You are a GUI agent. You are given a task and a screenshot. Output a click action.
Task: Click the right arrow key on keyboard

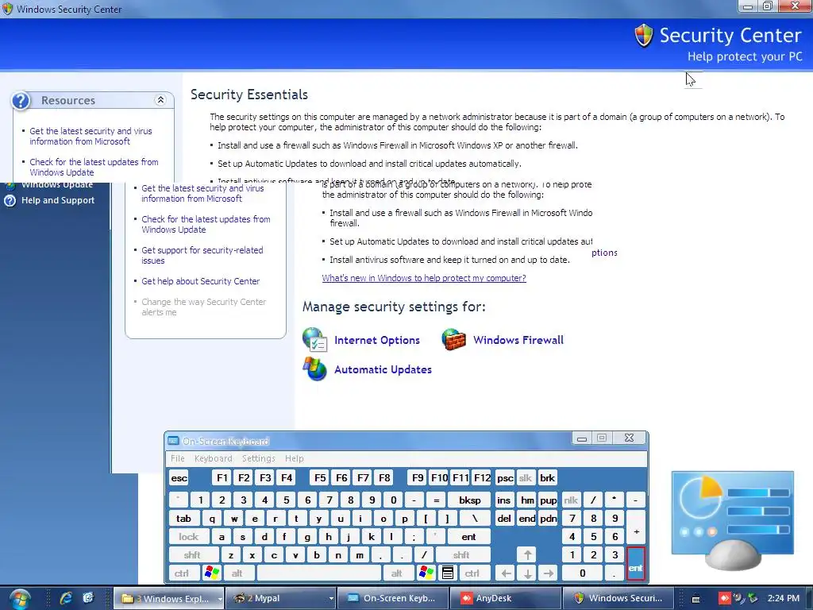548,573
